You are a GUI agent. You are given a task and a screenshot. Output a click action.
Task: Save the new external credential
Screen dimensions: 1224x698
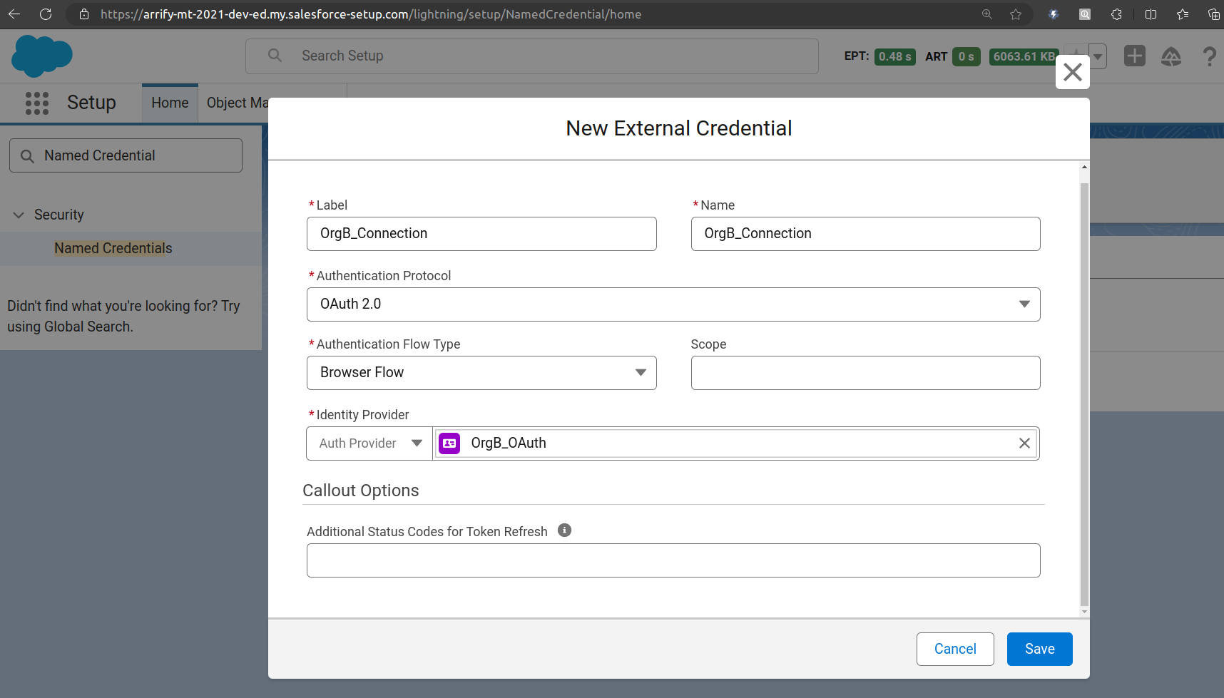click(x=1039, y=649)
